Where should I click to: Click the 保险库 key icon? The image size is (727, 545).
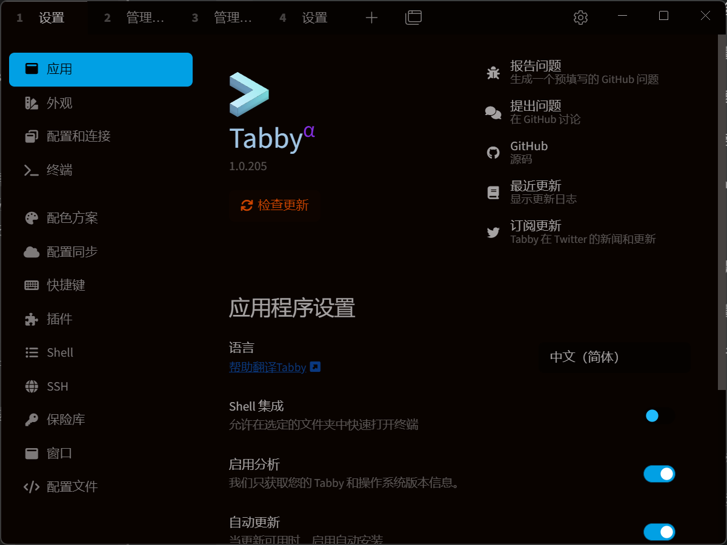32,420
